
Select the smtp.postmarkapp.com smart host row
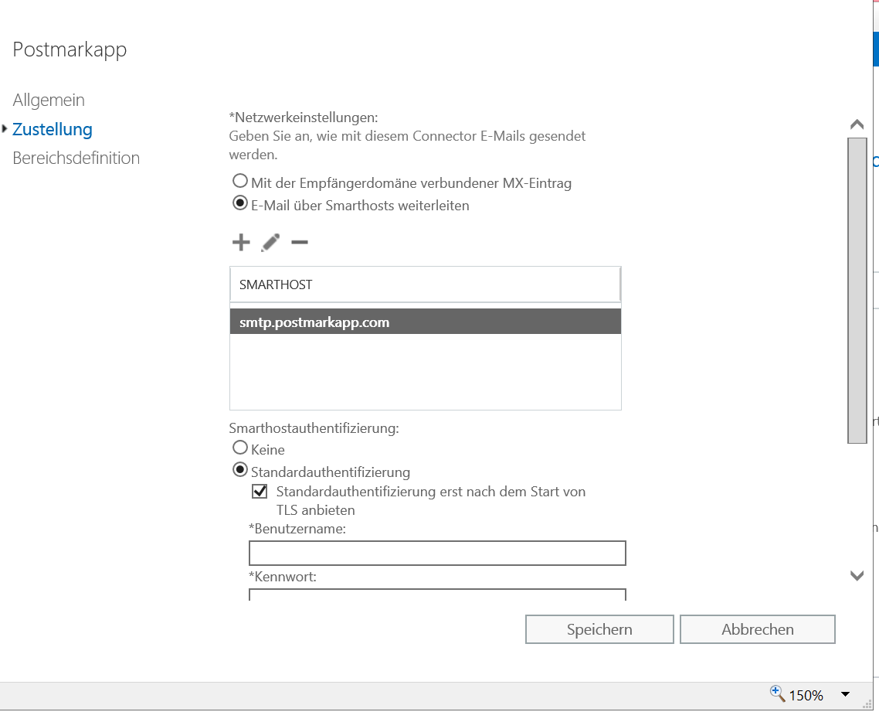pyautogui.click(x=426, y=322)
